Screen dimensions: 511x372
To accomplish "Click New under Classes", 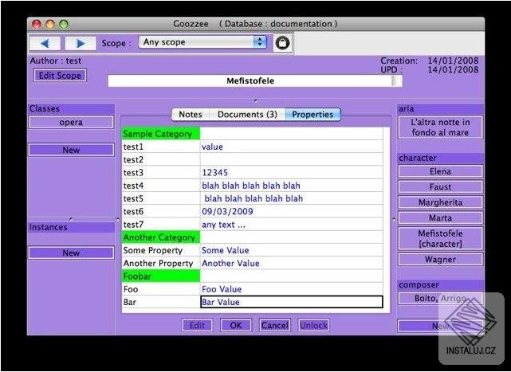I will pos(71,150).
